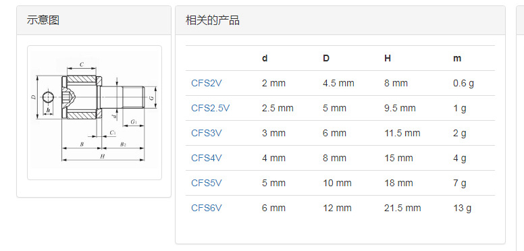Viewport: 524px width, 251px height.
Task: Open the CFS3V product link
Action: pyautogui.click(x=206, y=133)
